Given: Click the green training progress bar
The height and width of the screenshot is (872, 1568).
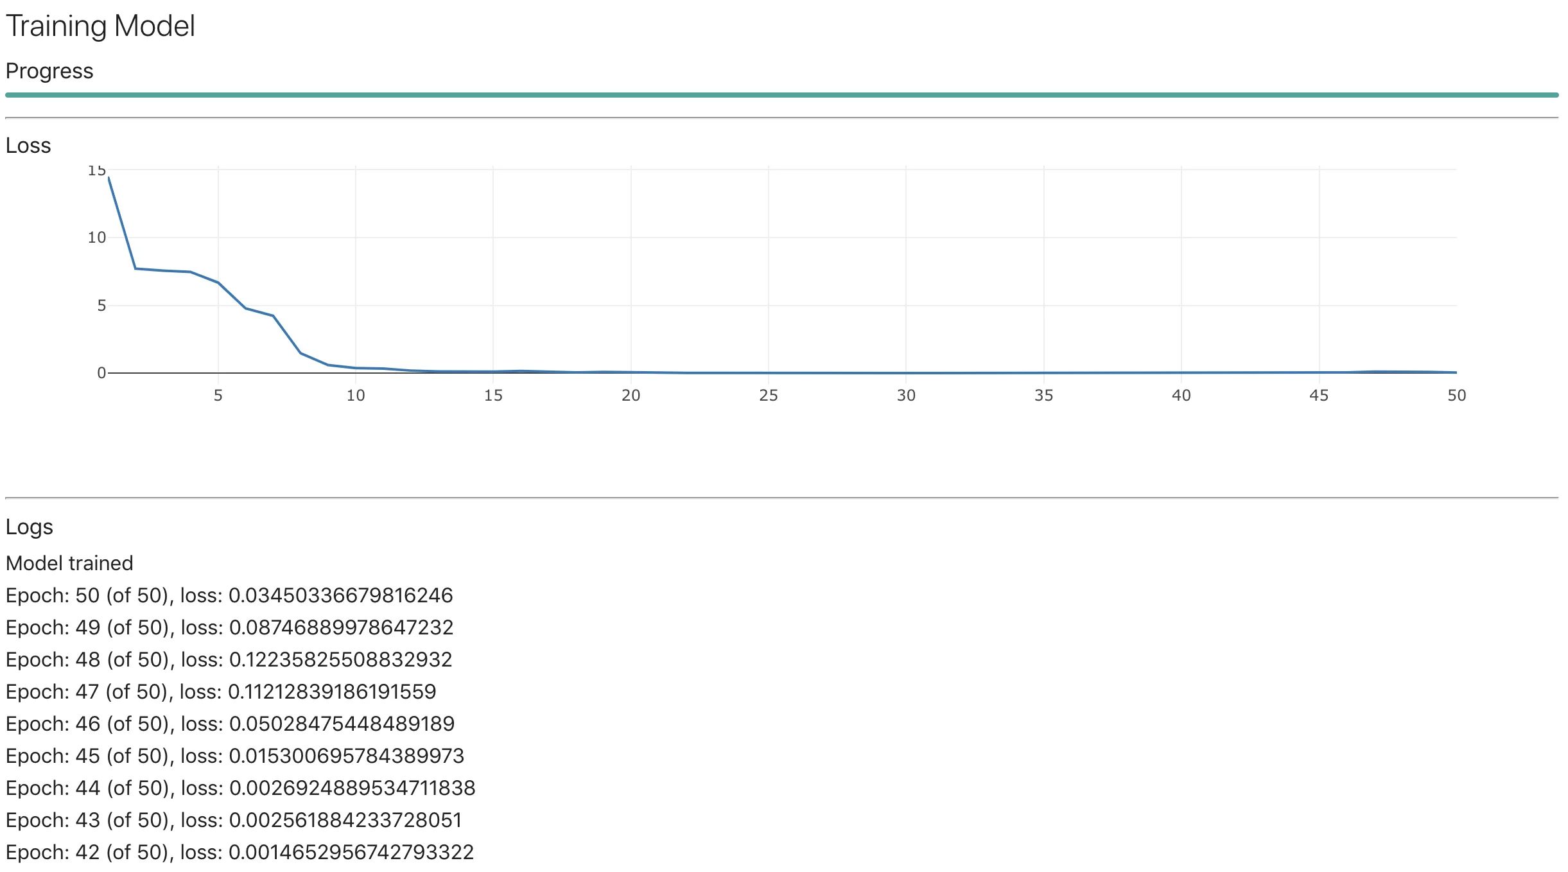Looking at the screenshot, I should point(781,95).
